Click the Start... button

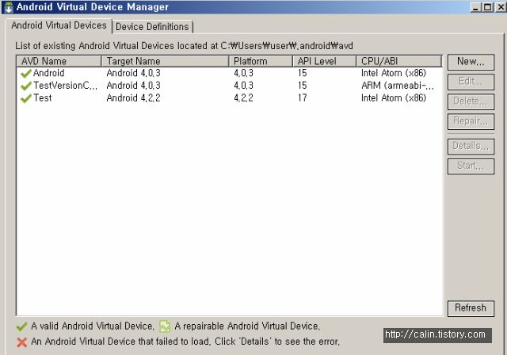[x=471, y=166]
